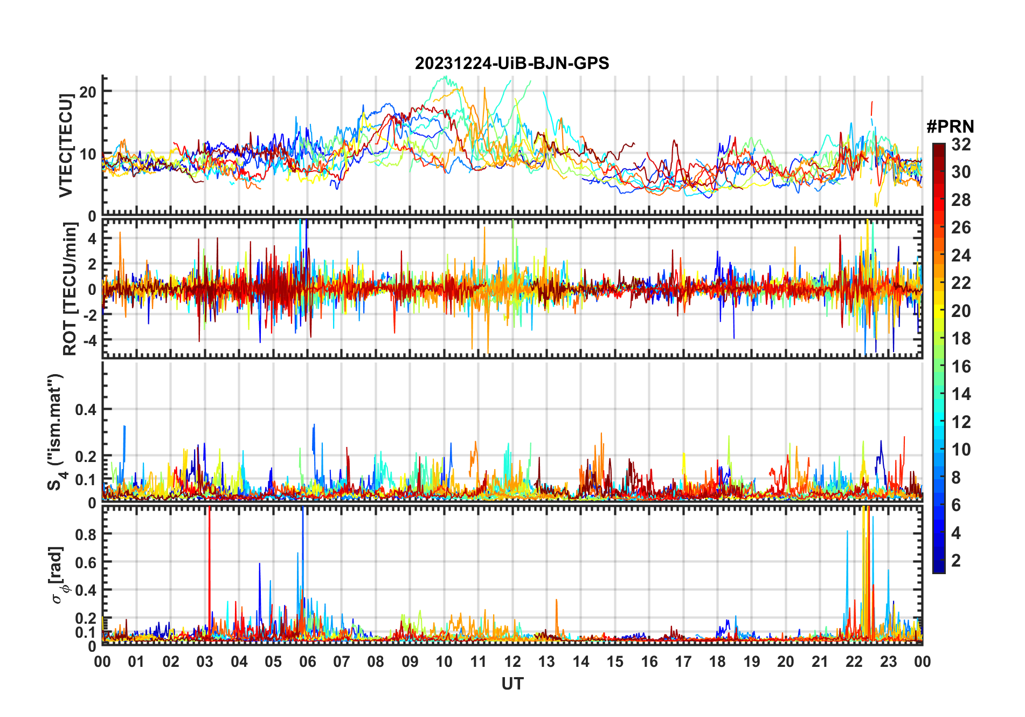Click x-axis tick label 06

coord(307,661)
